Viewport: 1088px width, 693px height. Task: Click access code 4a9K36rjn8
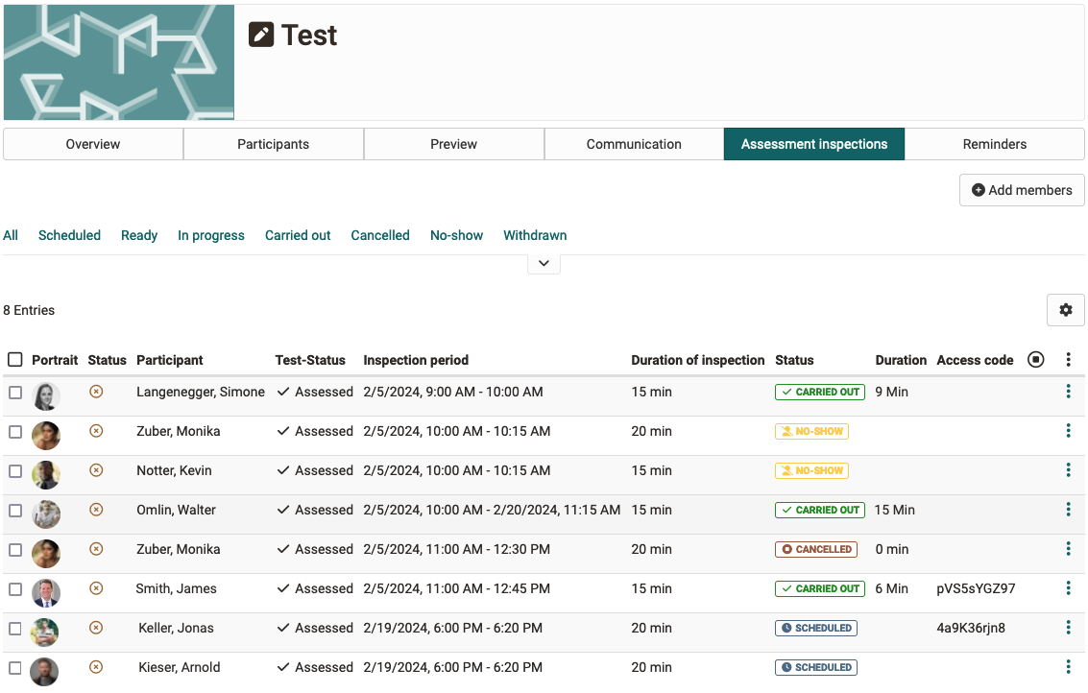click(x=971, y=628)
